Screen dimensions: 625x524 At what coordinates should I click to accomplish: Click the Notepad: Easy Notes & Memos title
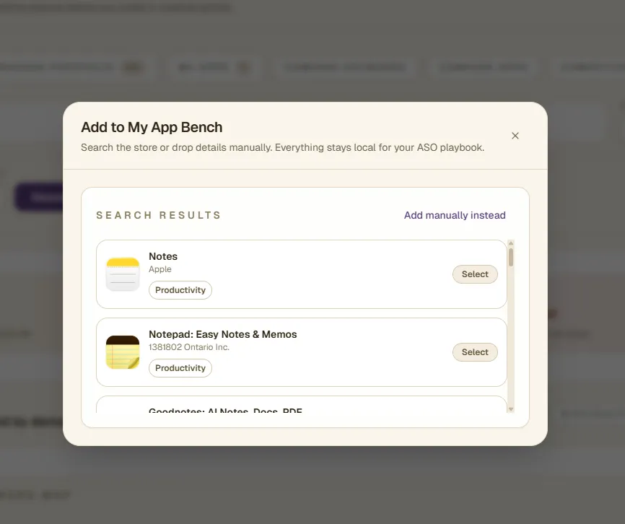[x=222, y=334]
